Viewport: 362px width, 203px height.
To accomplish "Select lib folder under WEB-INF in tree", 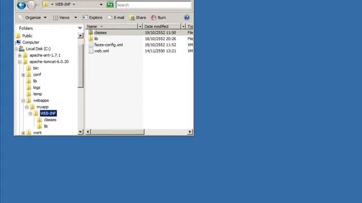I will click(x=46, y=126).
